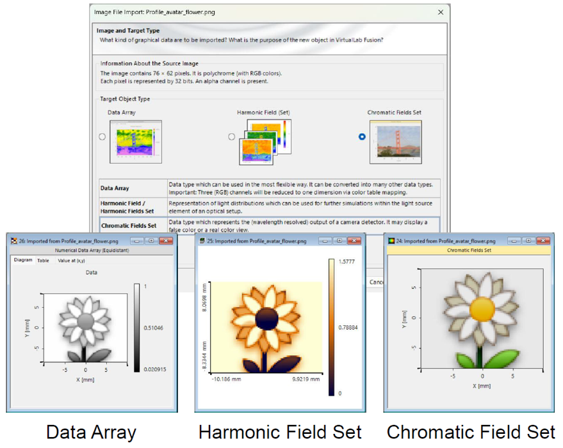563x448 pixels.
Task: Select the Harmonic Field / Harmonic Fields Set row
Action: coord(270,207)
